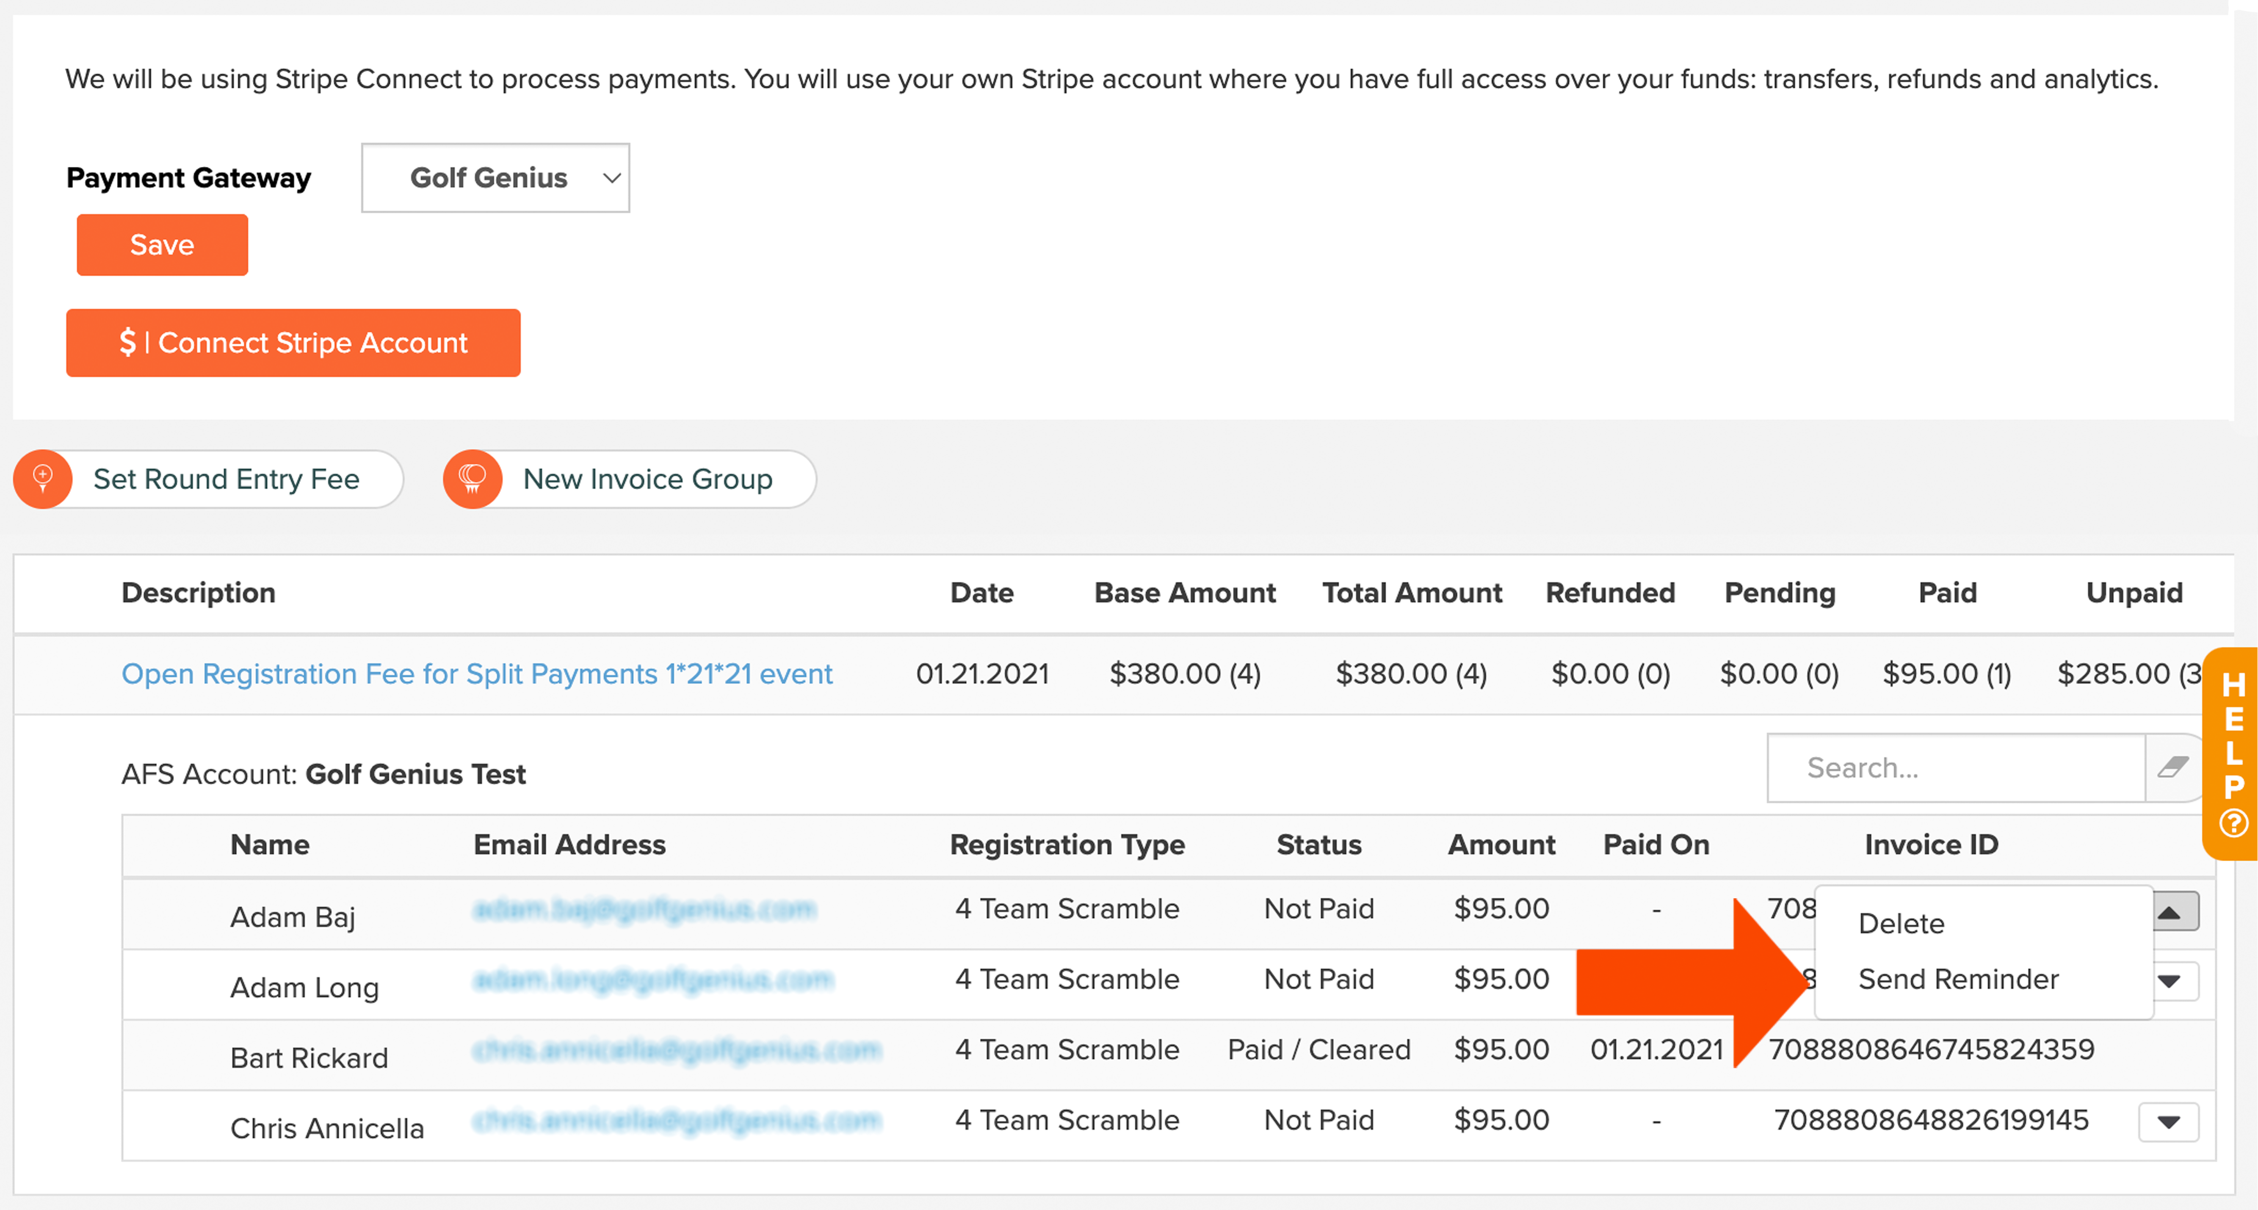Click the Paid column header
The height and width of the screenshot is (1210, 2258).
click(x=1947, y=593)
